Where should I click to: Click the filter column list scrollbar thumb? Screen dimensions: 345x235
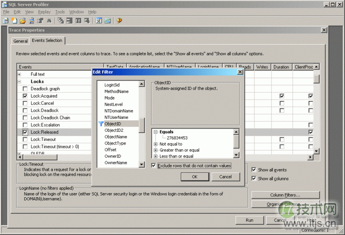(x=142, y=125)
